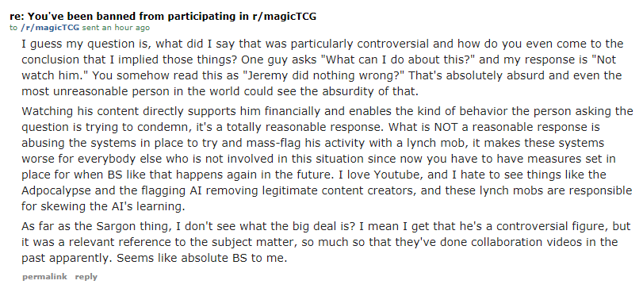Image resolution: width=643 pixels, height=292 pixels.
Task: Click the word 'to' before the subreddit name
Action: click(13, 28)
